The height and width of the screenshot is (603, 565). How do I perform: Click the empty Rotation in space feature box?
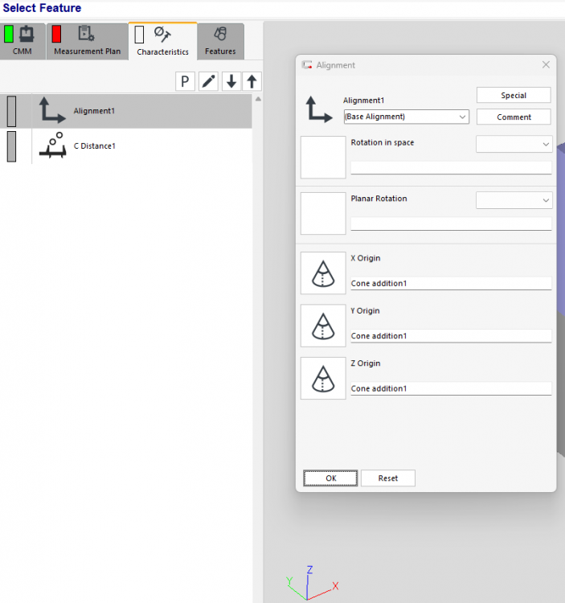point(323,157)
